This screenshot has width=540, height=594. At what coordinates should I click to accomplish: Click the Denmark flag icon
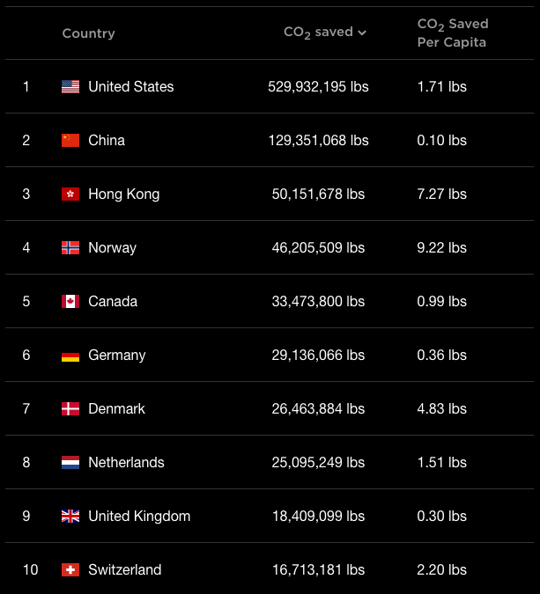[x=70, y=408]
